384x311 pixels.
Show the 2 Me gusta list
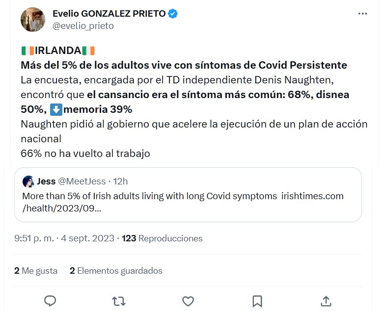pos(36,270)
